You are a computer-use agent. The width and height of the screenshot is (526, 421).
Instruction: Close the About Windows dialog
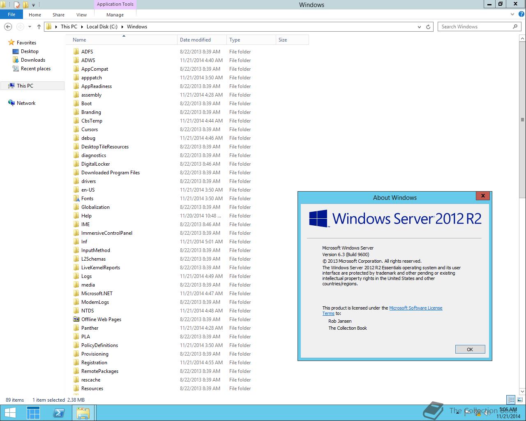(x=483, y=196)
